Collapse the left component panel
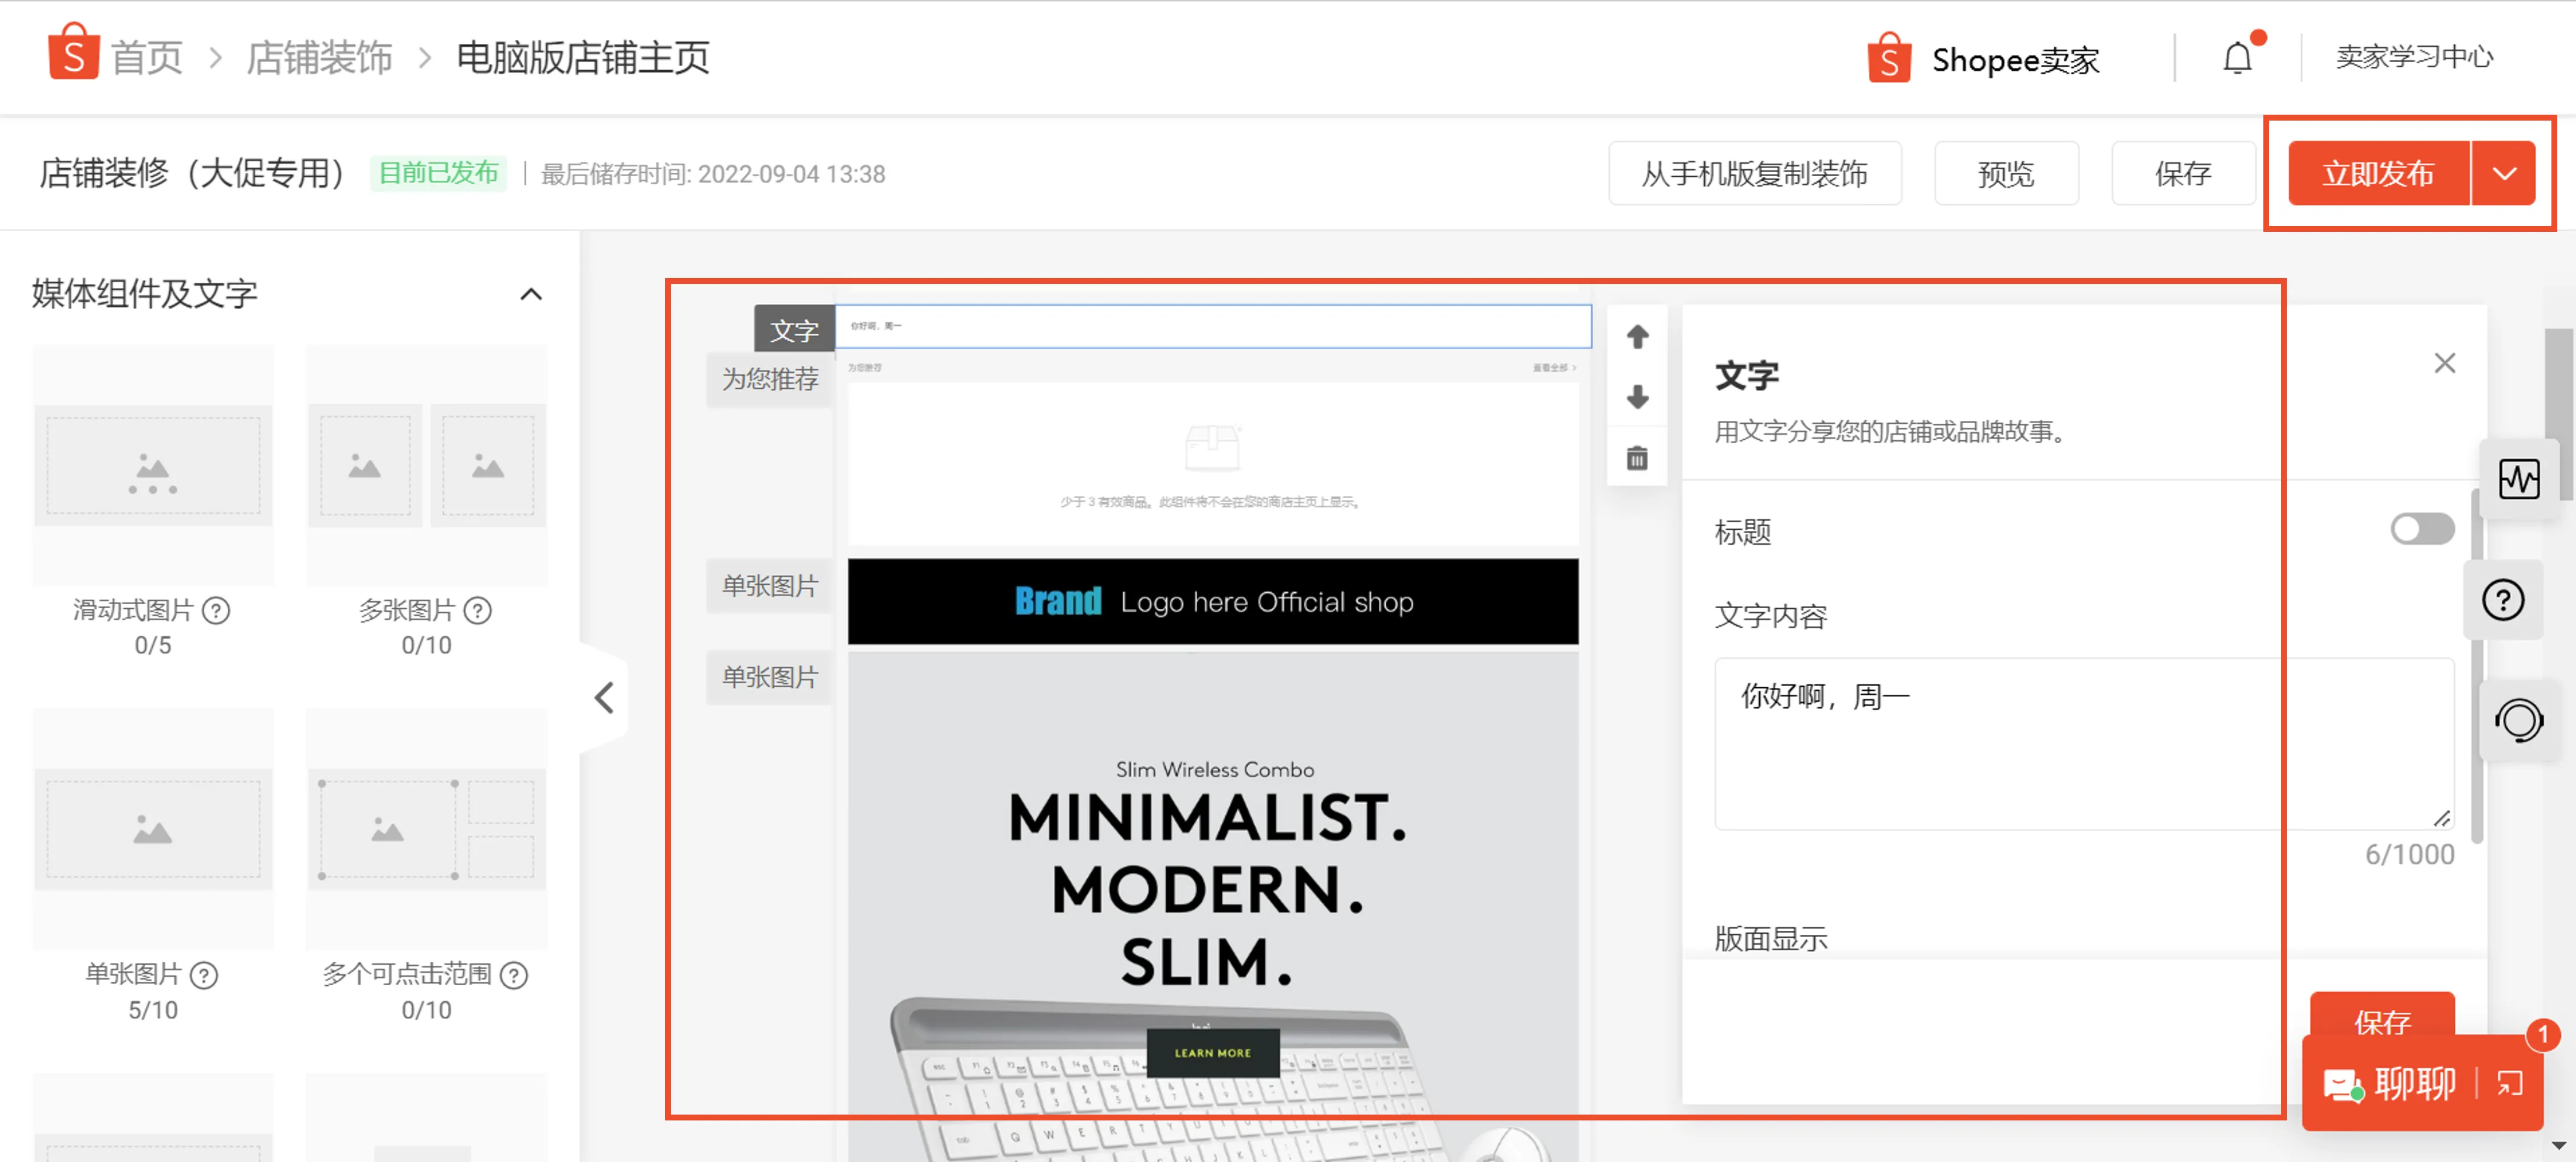Screen dimensions: 2576x1162 point(604,698)
